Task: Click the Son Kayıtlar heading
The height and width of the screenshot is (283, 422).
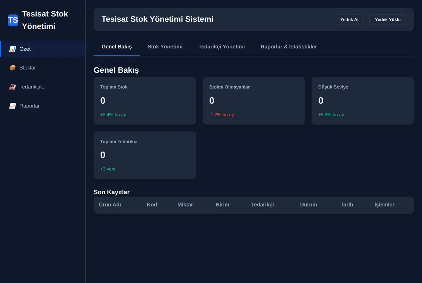Action: tap(111, 192)
